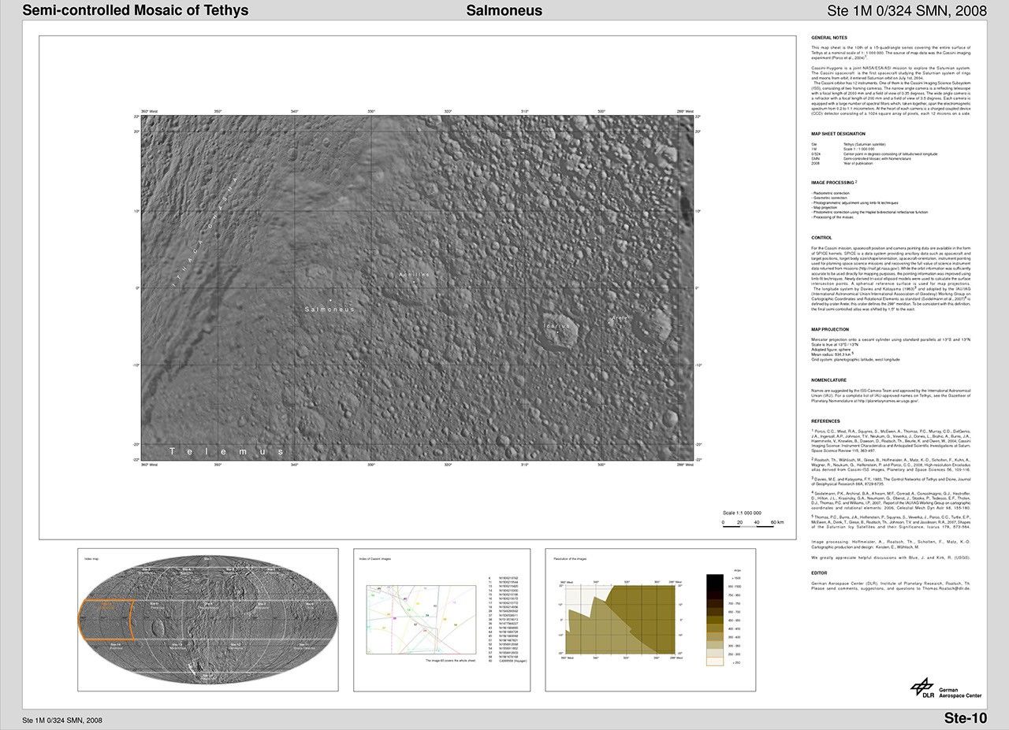
Task: Click the General Notes heading
Action: pyautogui.click(x=828, y=38)
